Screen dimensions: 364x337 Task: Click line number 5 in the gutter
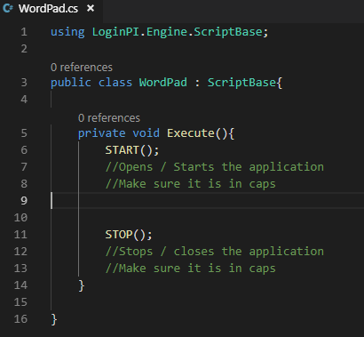(24, 133)
